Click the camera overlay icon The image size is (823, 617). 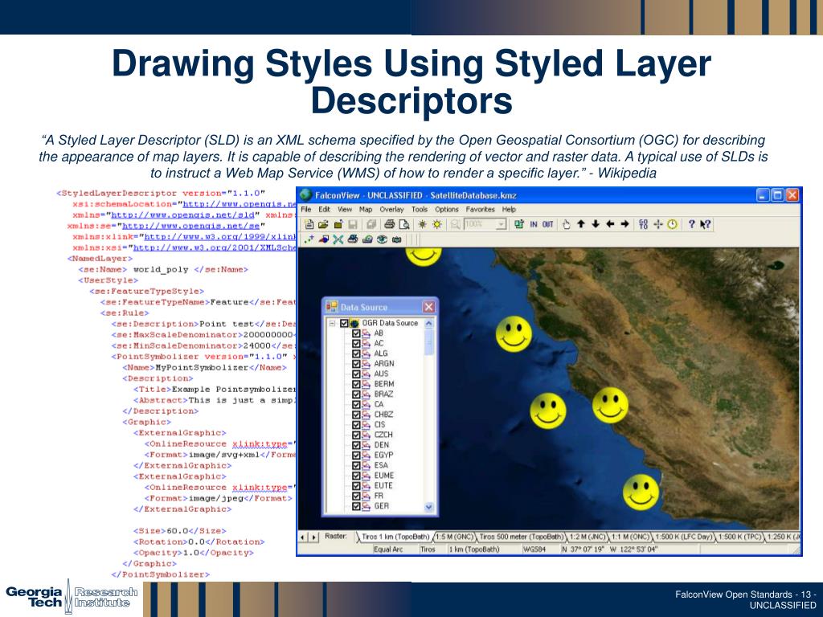(x=397, y=239)
